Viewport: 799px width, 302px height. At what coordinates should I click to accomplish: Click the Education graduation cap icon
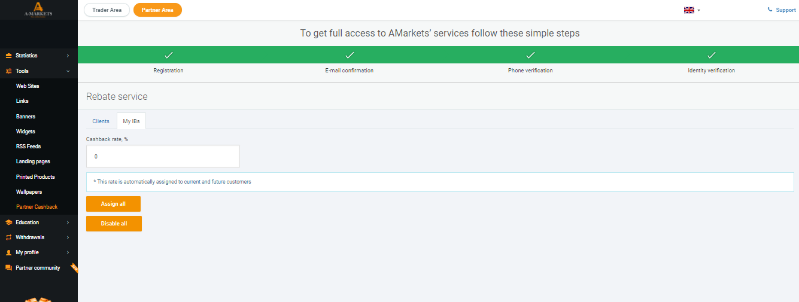8,222
